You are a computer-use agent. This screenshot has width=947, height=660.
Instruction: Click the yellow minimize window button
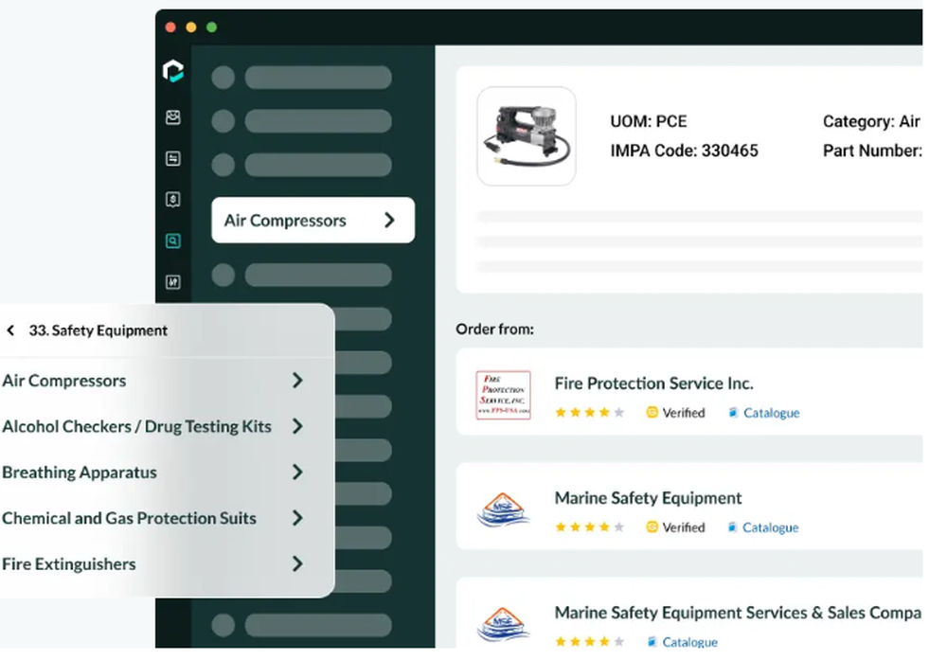pos(191,27)
